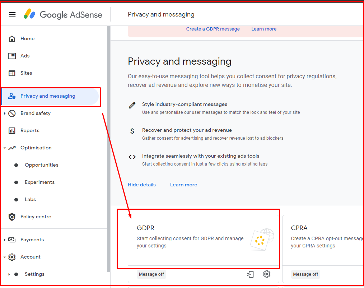Viewport: 364px width, 288px height.
Task: Click the Privacy and messaging page heading
Action: pos(180,61)
